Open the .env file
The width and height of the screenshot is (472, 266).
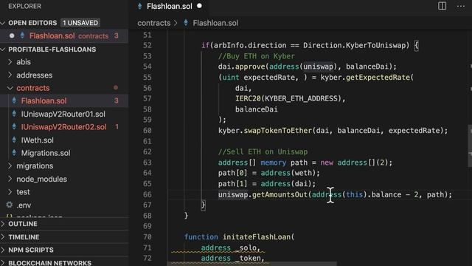coord(24,205)
